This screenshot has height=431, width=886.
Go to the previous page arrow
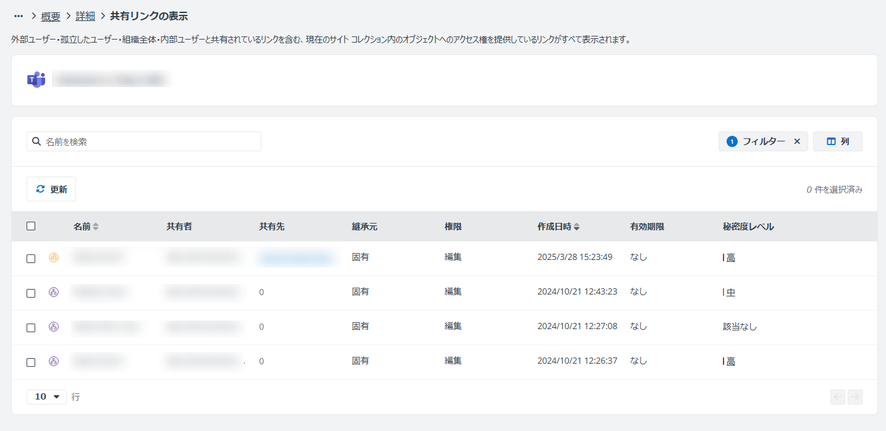[838, 396]
